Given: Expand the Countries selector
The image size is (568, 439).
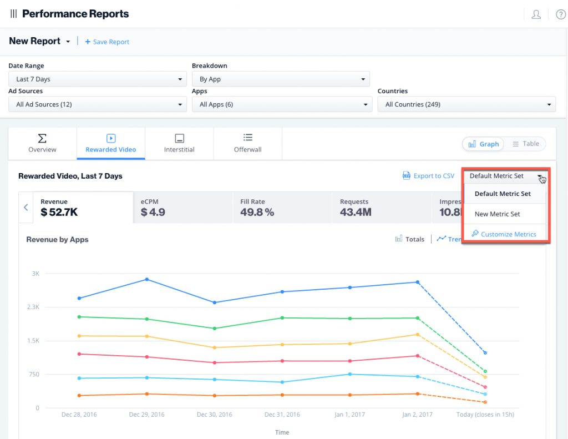Looking at the screenshot, I should pos(466,104).
